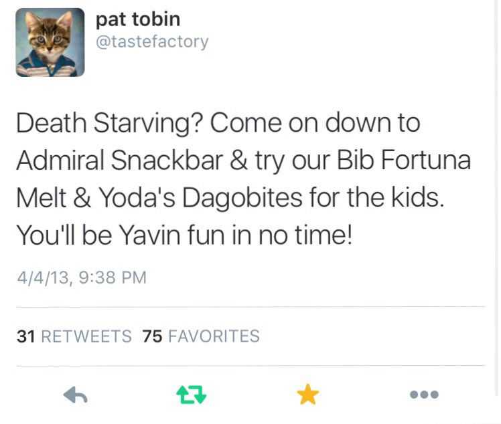Viewport: 501px width, 424px height.
Task: Click the words "Death Starving?" in the tweet
Action: pyautogui.click(x=109, y=123)
